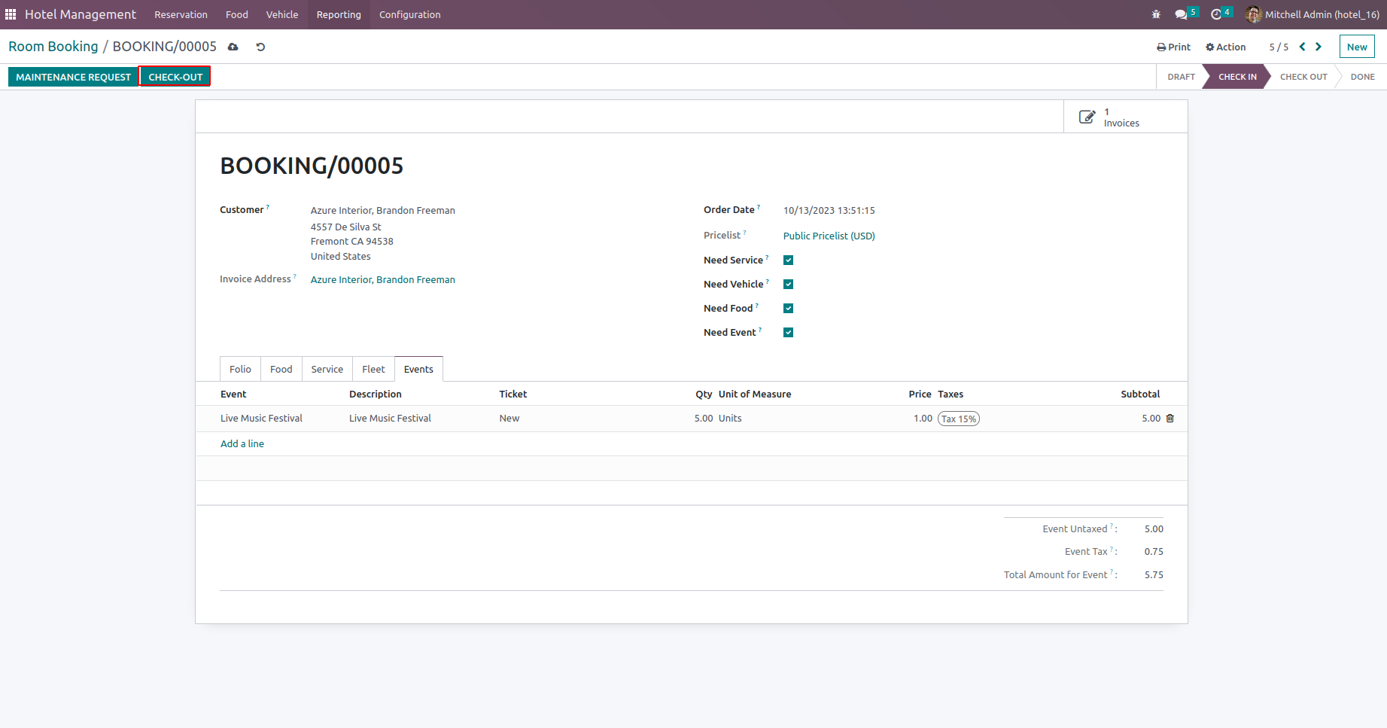Expand the Action dropdown menu
1387x728 pixels.
click(x=1225, y=47)
